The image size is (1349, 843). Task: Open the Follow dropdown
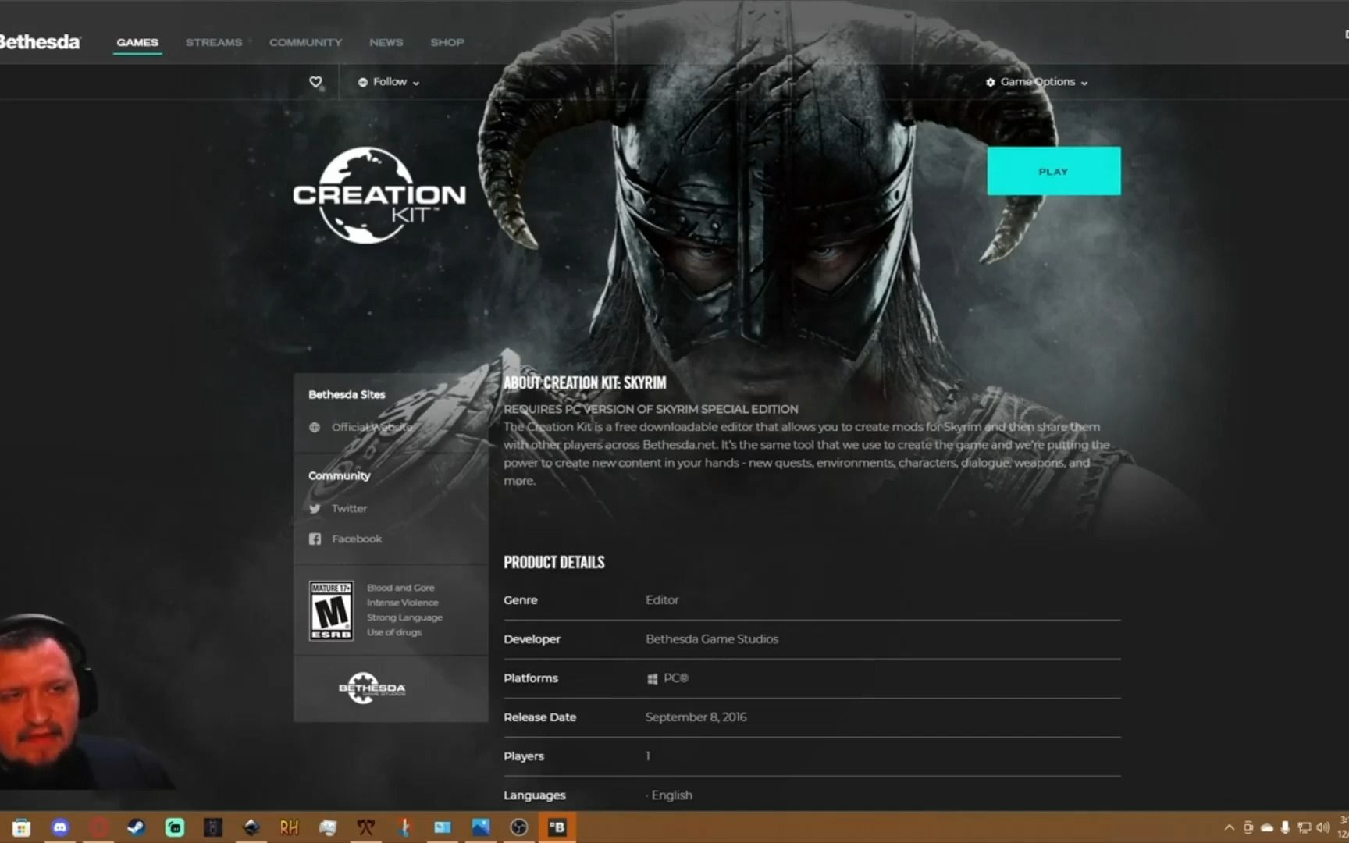coord(389,82)
